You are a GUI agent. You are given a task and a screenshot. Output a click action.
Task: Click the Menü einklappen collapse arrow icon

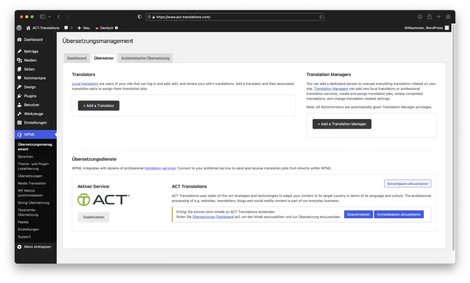[x=19, y=247]
